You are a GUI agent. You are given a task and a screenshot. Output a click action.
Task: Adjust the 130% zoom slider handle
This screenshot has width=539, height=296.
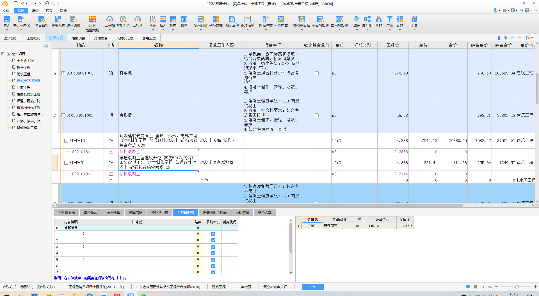pyautogui.click(x=517, y=287)
